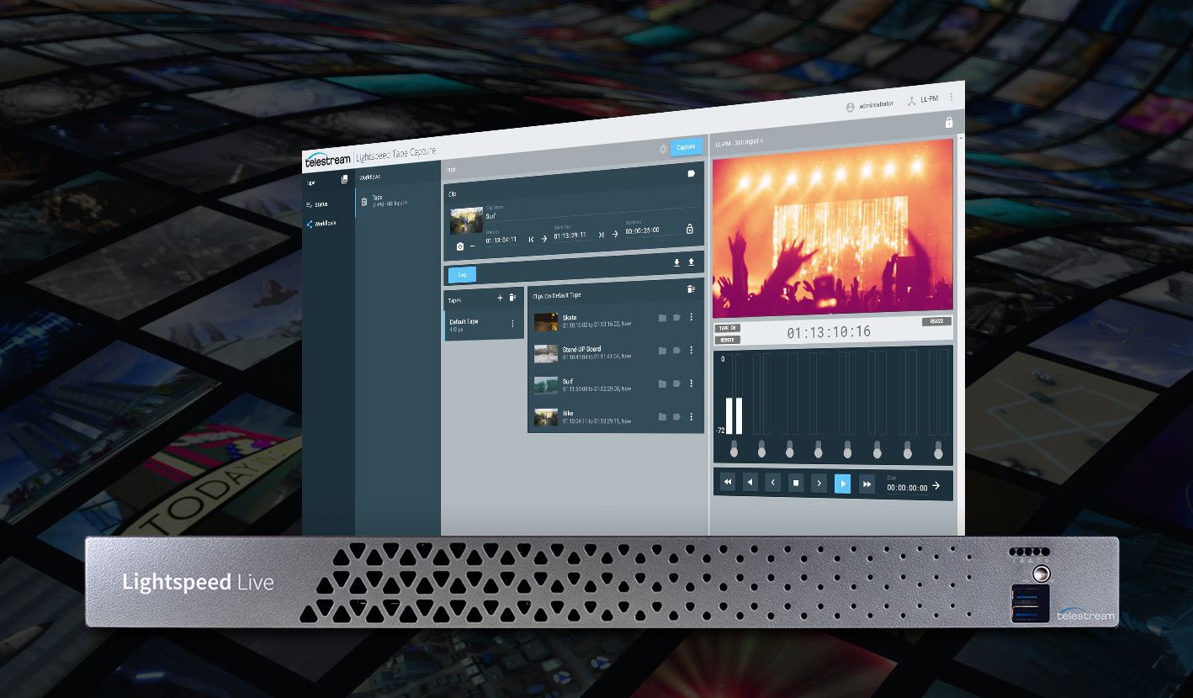Click the highlighted Play button
The image size is (1193, 698).
click(x=842, y=484)
